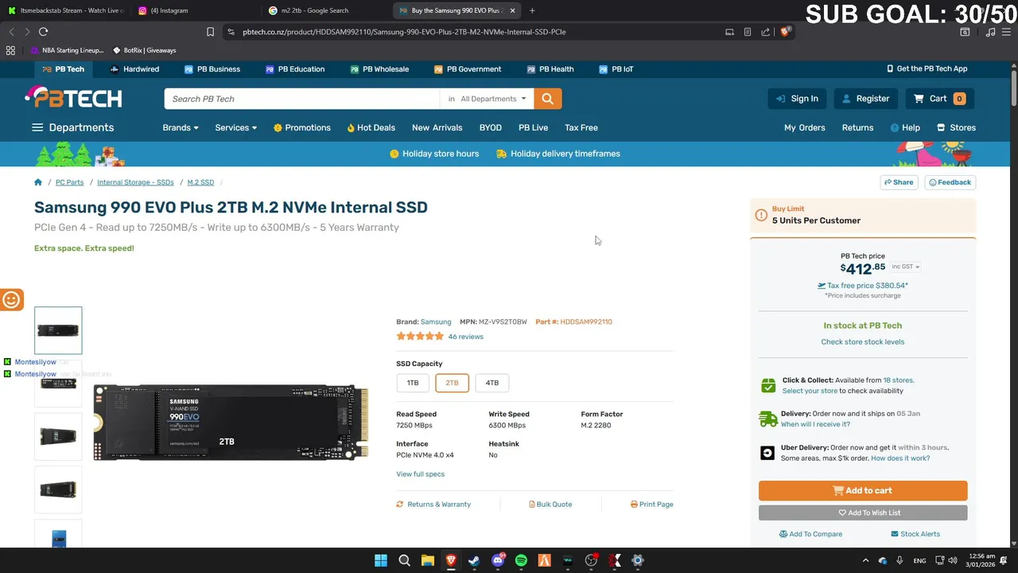Click the PB Tech logo

pyautogui.click(x=73, y=97)
